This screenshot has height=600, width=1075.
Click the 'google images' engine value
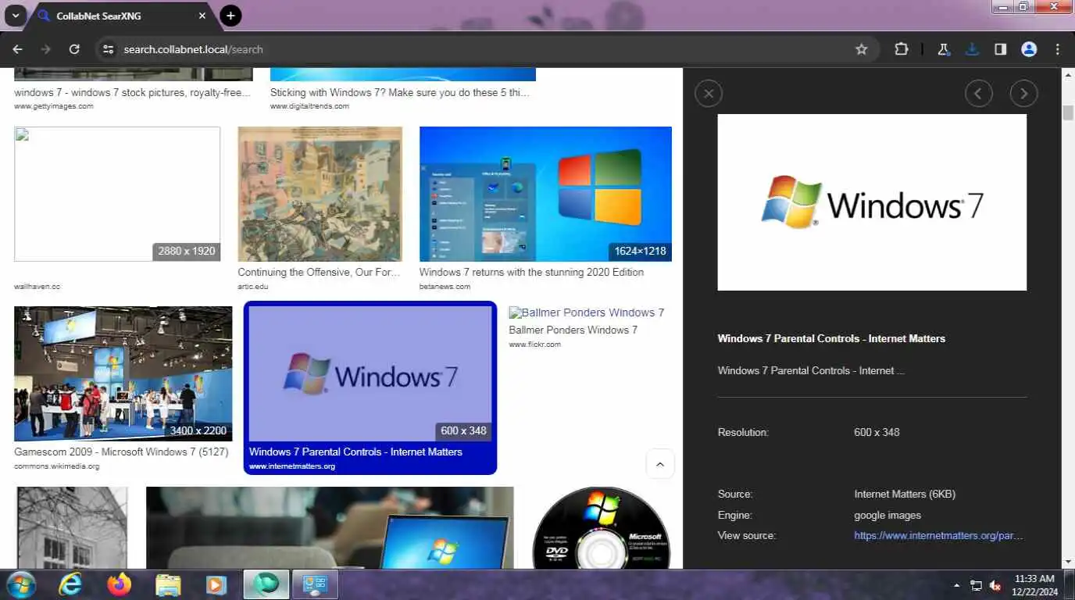pos(887,515)
